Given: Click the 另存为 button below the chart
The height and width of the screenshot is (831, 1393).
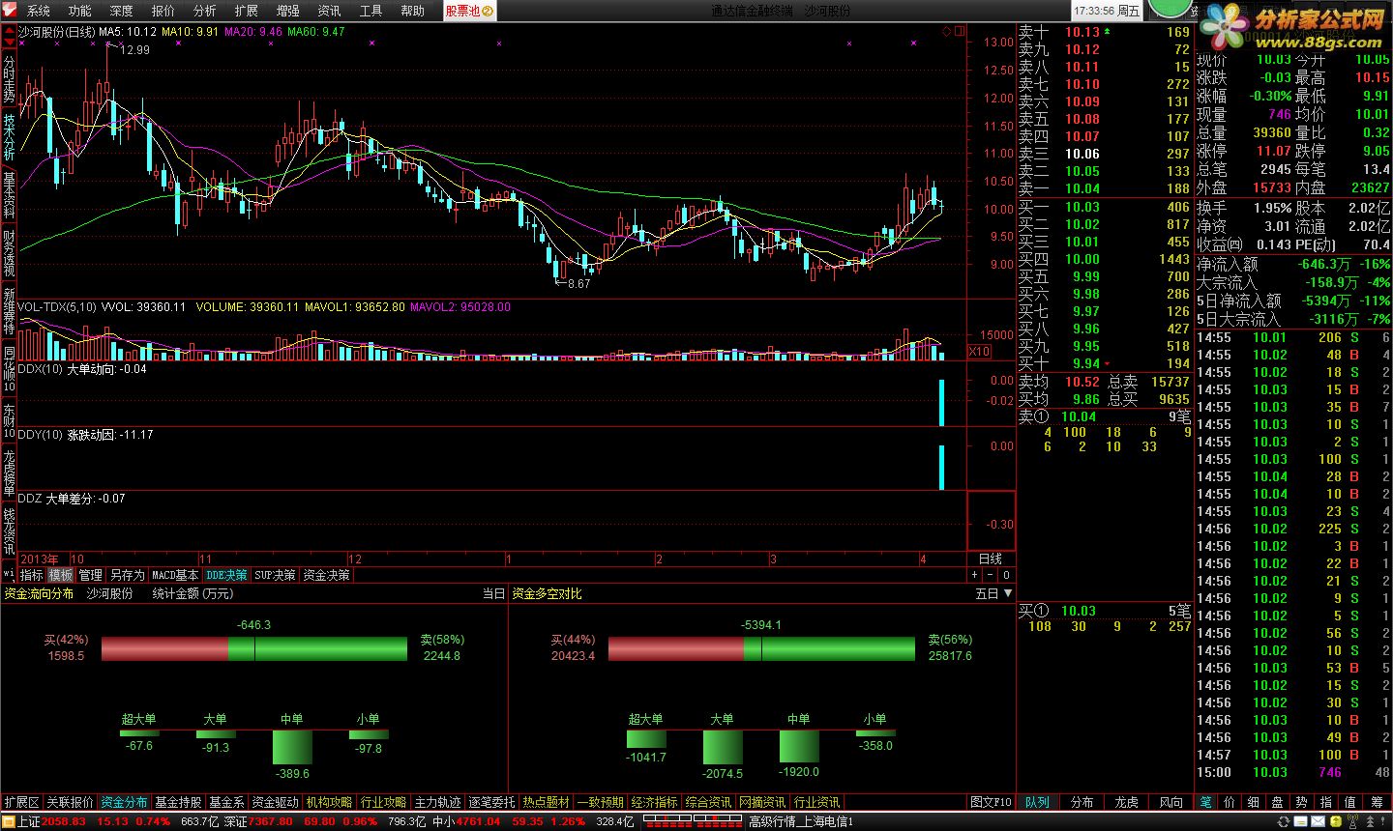Looking at the screenshot, I should point(127,575).
